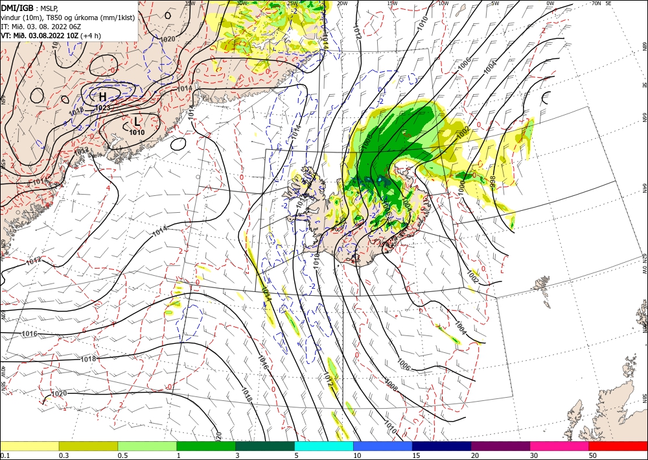Screen dimensions: 648x460
Task: Click the olive 0.3–0.5 legend swatch
Action: (88, 446)
